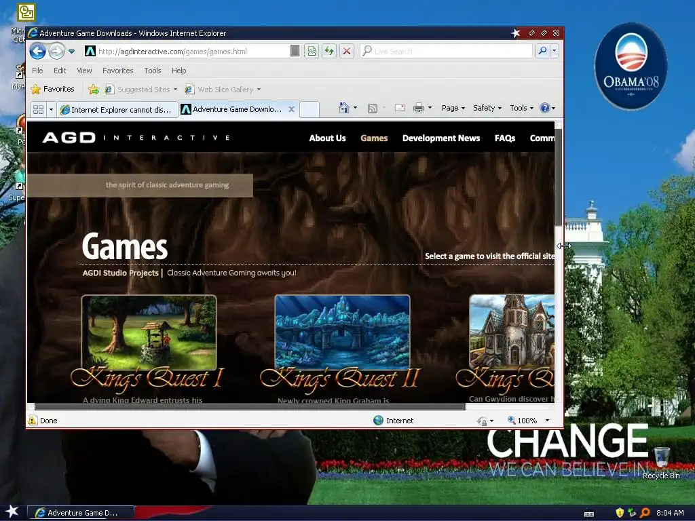Viewport: 695px width, 521px height.
Task: Click Adventure Game D... taskbar button
Action: click(x=81, y=513)
